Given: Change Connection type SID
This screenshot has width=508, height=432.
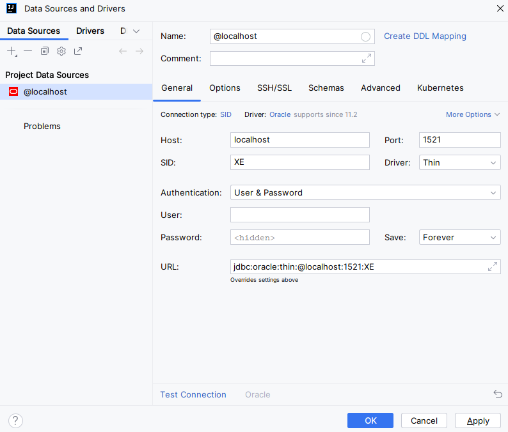Looking at the screenshot, I should point(226,114).
